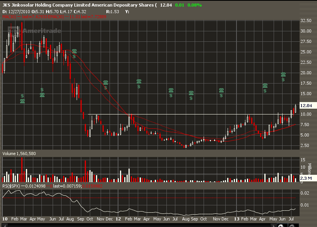Open the phone icon above Jun–Jul in the 12 section
317x227 pixels.
[171, 90]
